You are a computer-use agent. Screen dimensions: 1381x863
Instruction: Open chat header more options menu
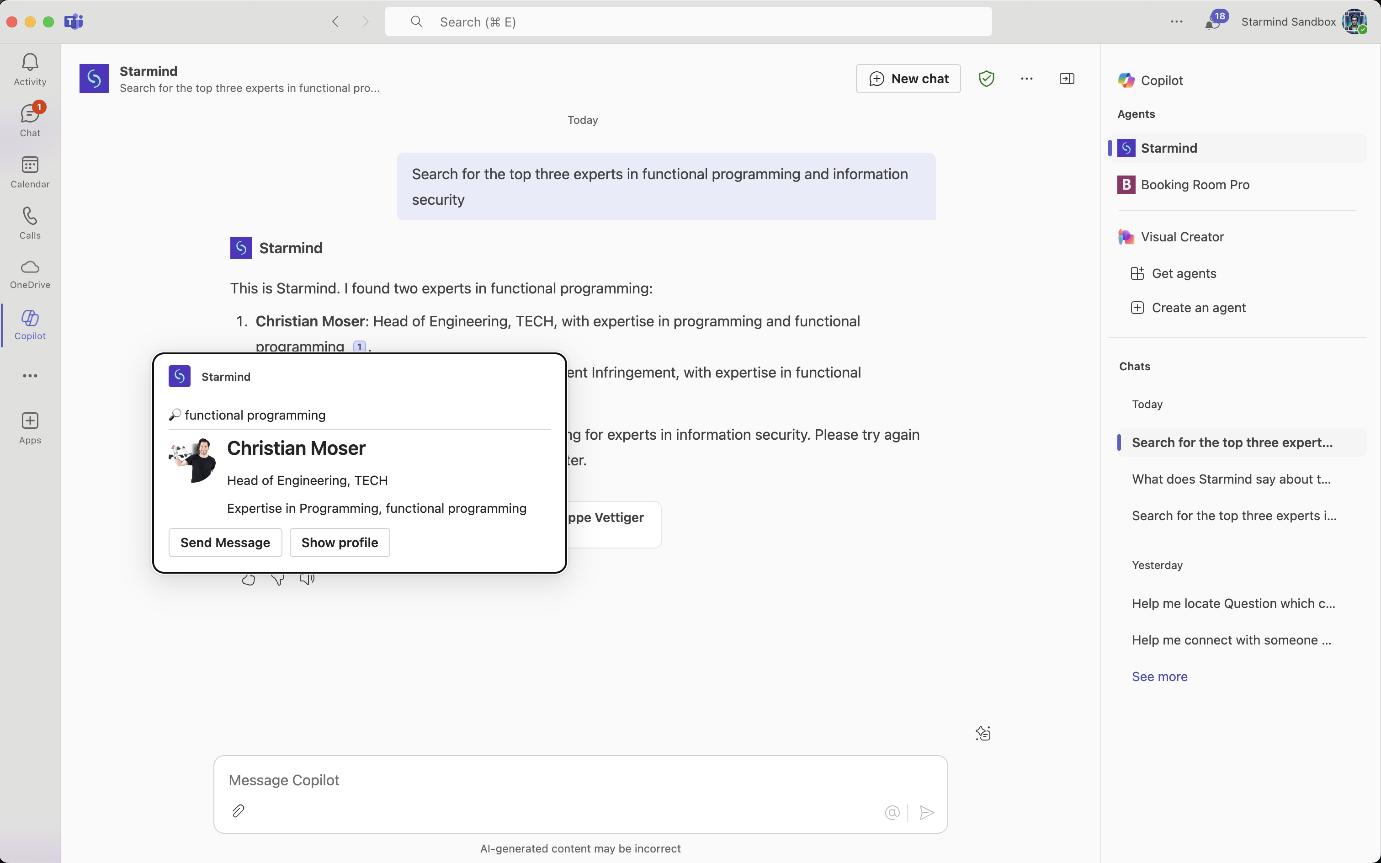pyautogui.click(x=1026, y=79)
